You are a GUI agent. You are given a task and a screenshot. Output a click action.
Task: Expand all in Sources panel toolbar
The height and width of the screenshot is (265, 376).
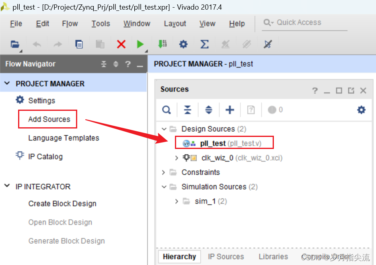(x=209, y=110)
